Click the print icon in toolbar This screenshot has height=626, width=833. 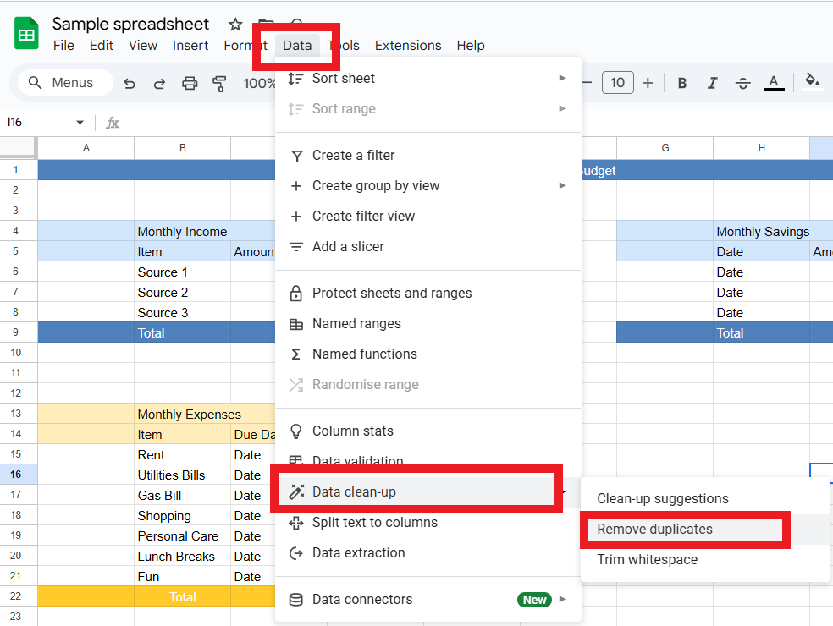(x=190, y=83)
